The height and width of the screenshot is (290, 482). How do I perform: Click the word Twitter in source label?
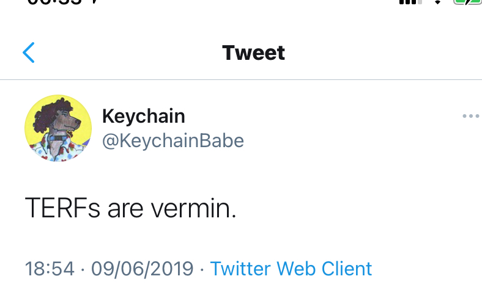pyautogui.click(x=240, y=269)
